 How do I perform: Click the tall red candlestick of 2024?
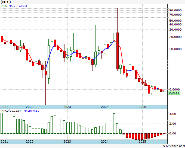pyautogui.click(x=118, y=51)
